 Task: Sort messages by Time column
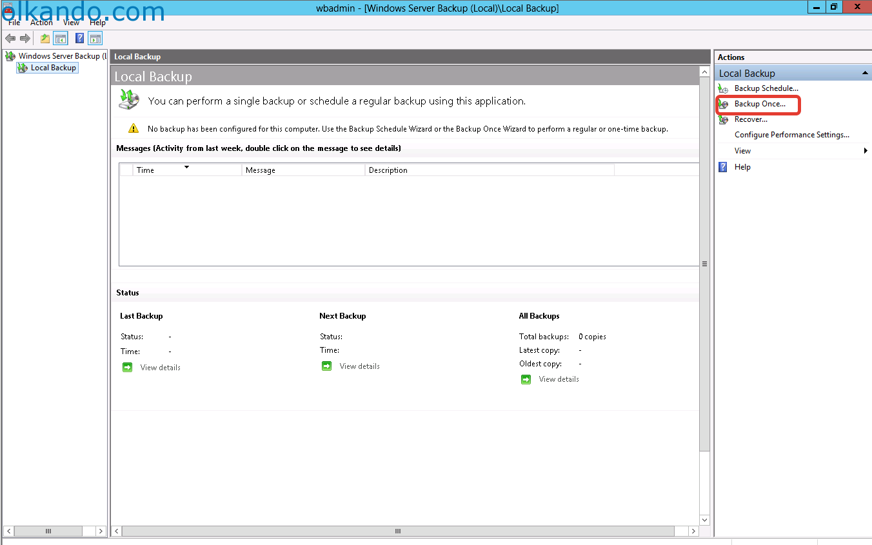tap(188, 170)
